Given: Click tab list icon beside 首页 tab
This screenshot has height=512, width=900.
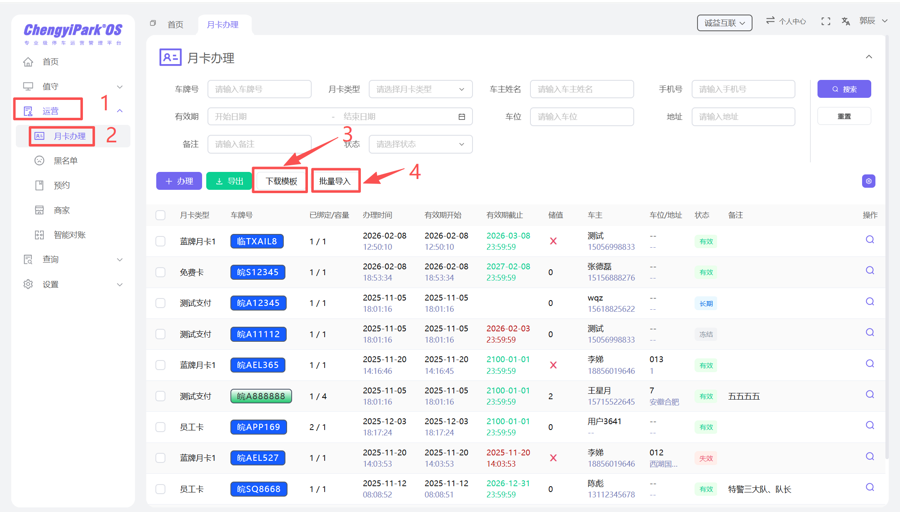Looking at the screenshot, I should (153, 23).
